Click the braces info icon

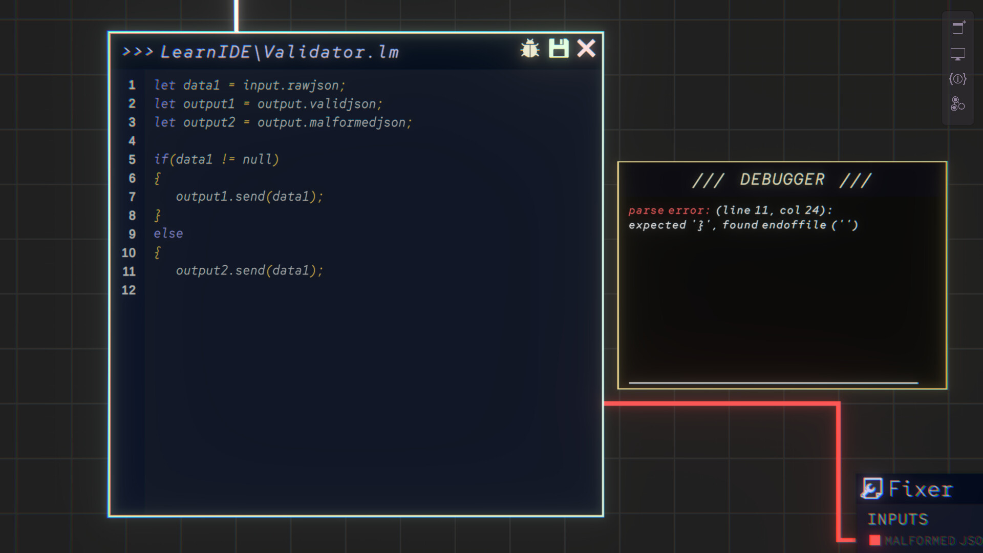point(958,79)
